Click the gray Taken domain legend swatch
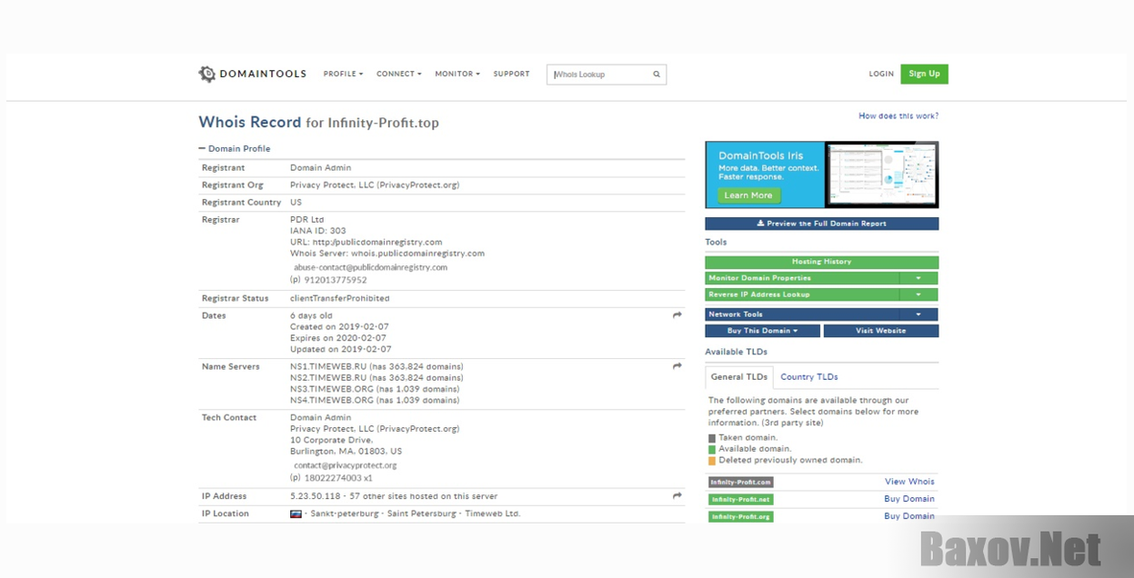The image size is (1134, 578). tap(712, 438)
